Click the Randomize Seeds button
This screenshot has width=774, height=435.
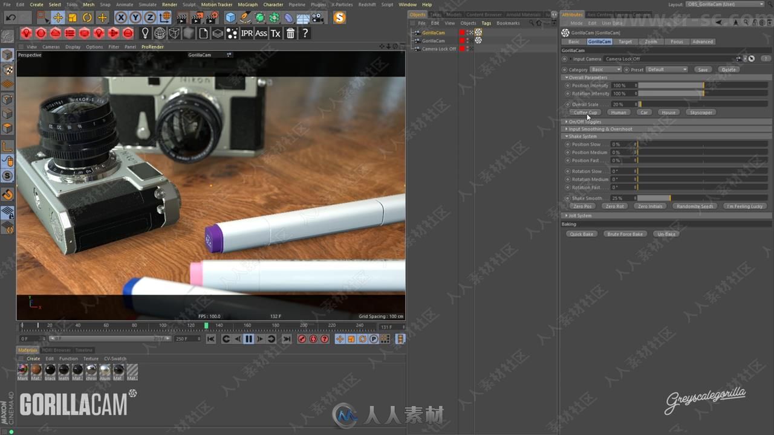695,206
